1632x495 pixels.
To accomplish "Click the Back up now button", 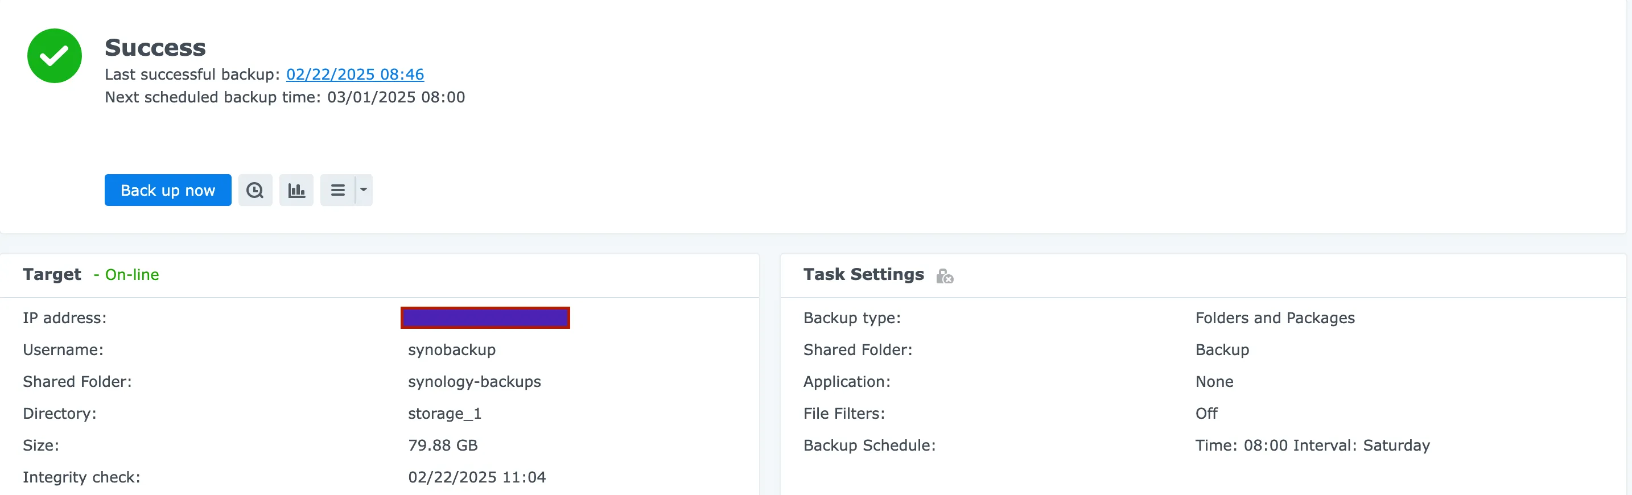I will [x=168, y=190].
